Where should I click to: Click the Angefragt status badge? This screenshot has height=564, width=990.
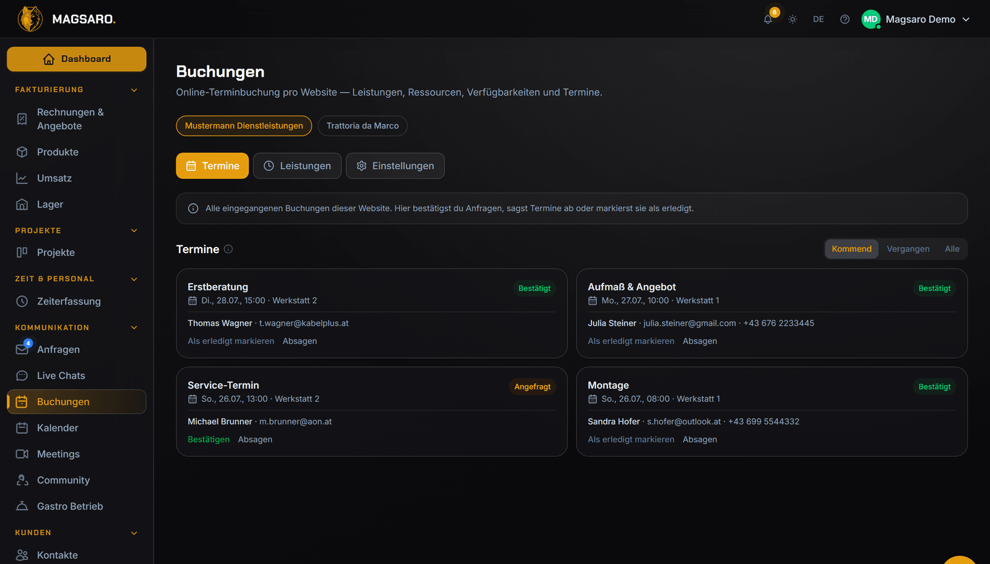pos(532,387)
